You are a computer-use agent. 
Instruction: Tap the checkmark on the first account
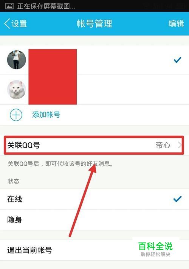177,60
